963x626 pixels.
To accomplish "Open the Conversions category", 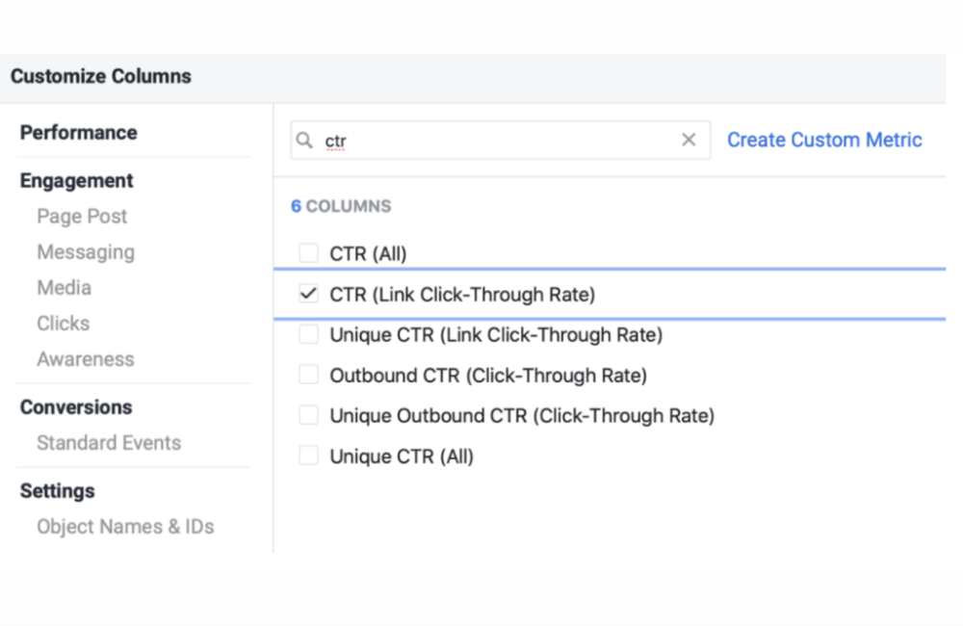I will [76, 407].
